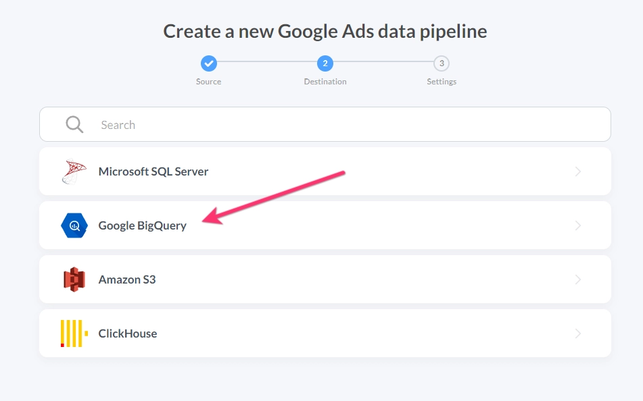Expand the Amazon S3 row chevron
This screenshot has height=401, width=643.
(x=578, y=279)
